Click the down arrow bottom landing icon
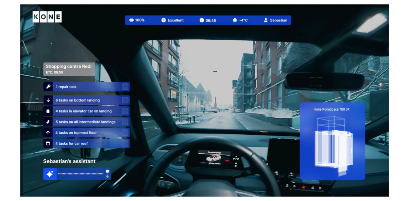 [x=48, y=100]
